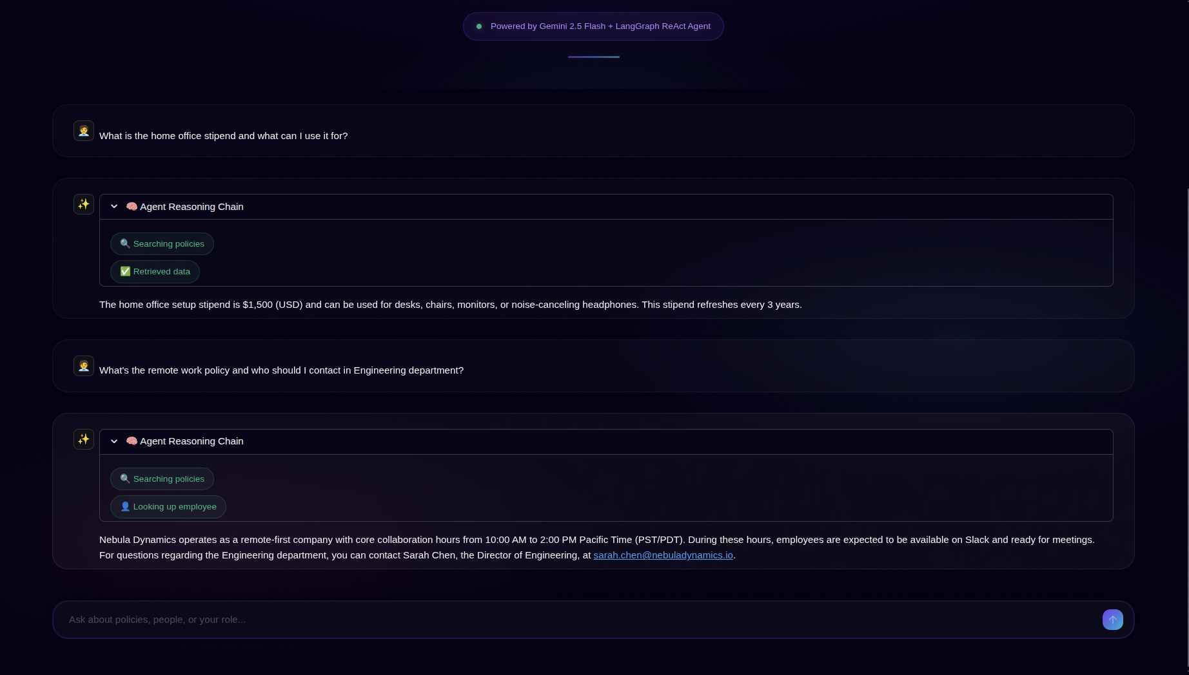This screenshot has height=675, width=1189.
Task: Open the sarah.chen@nebuladynamics.io email link
Action: [x=663, y=555]
